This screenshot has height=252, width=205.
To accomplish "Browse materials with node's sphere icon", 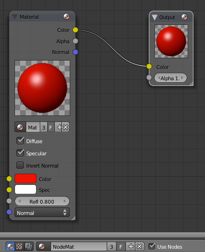I will click(x=20, y=127).
